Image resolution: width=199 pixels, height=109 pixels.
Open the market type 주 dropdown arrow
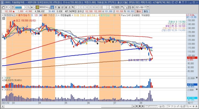[x=9, y=7]
